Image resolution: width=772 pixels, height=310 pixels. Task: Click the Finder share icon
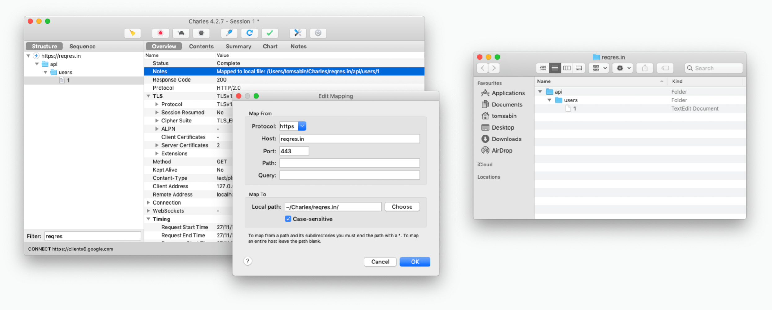(645, 68)
